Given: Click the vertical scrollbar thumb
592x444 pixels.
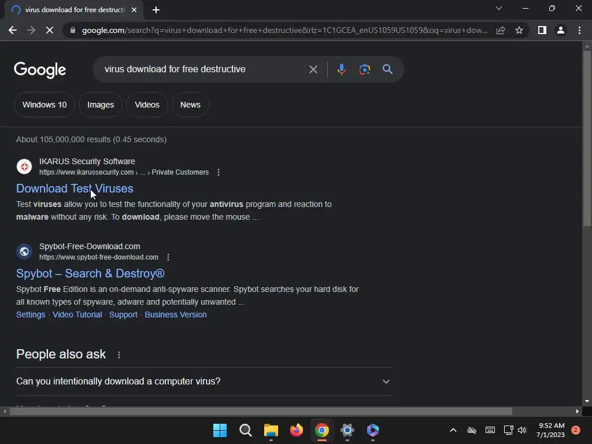Looking at the screenshot, I should tap(587, 138).
